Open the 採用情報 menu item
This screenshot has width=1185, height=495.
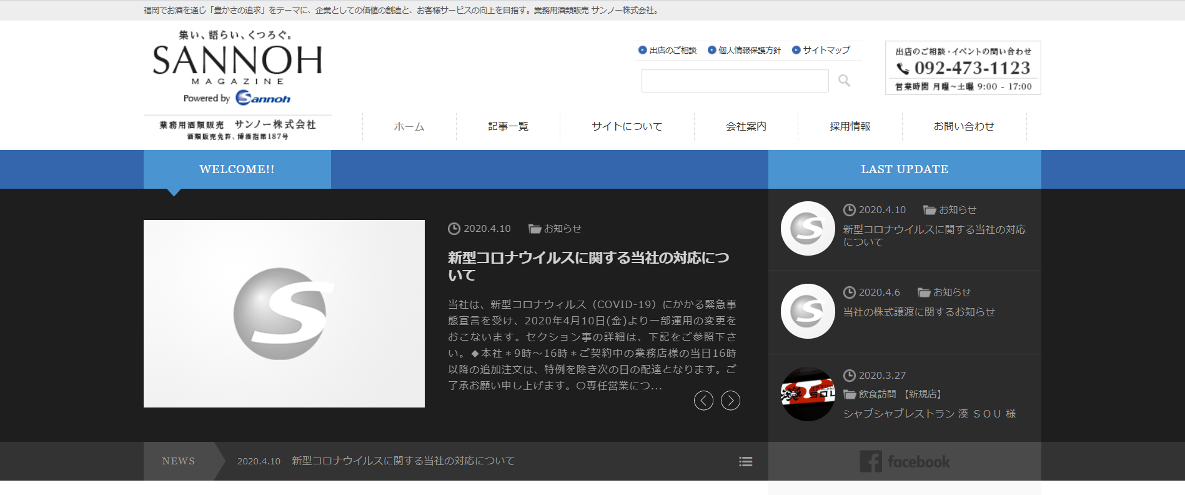(850, 126)
